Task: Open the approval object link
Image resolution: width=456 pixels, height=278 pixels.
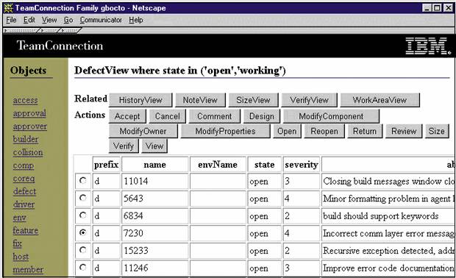Action: (29, 113)
